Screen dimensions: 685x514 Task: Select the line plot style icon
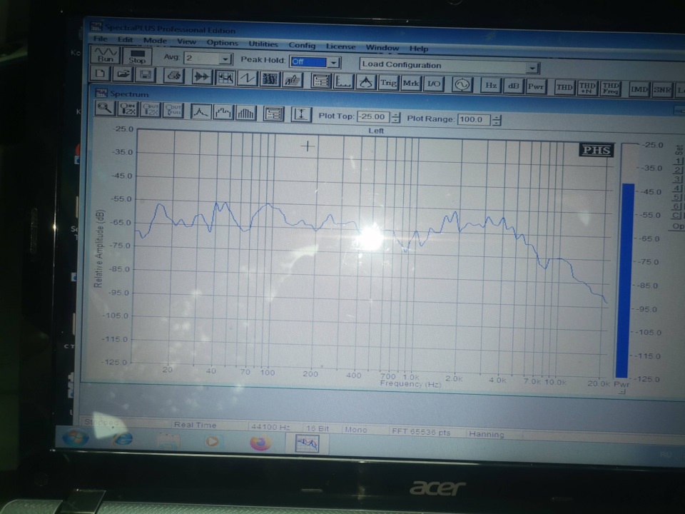(201, 111)
